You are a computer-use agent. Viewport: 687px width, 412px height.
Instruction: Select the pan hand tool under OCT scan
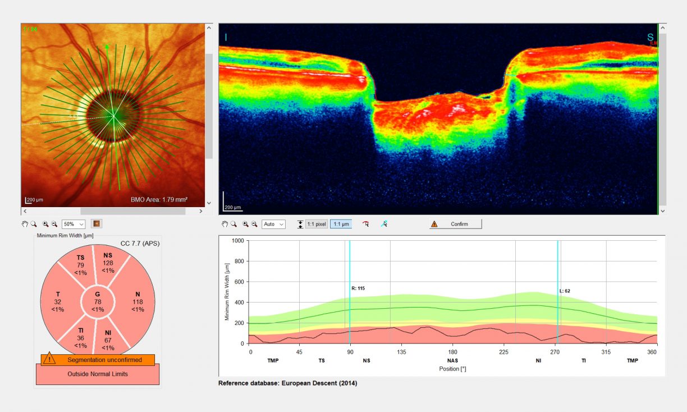coord(225,224)
